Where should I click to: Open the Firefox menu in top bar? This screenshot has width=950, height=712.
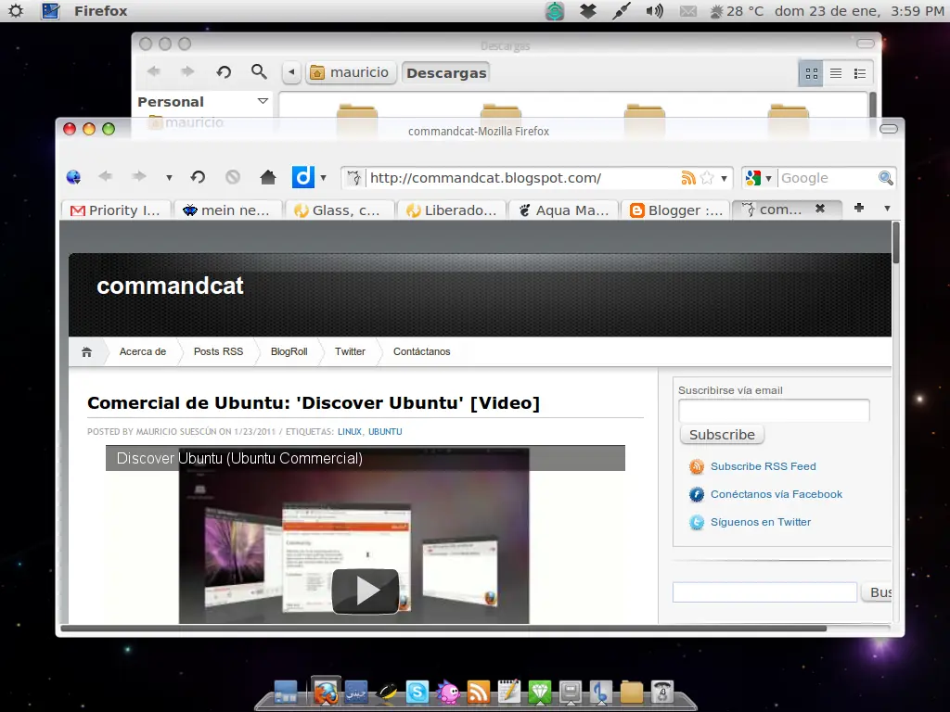(x=100, y=11)
